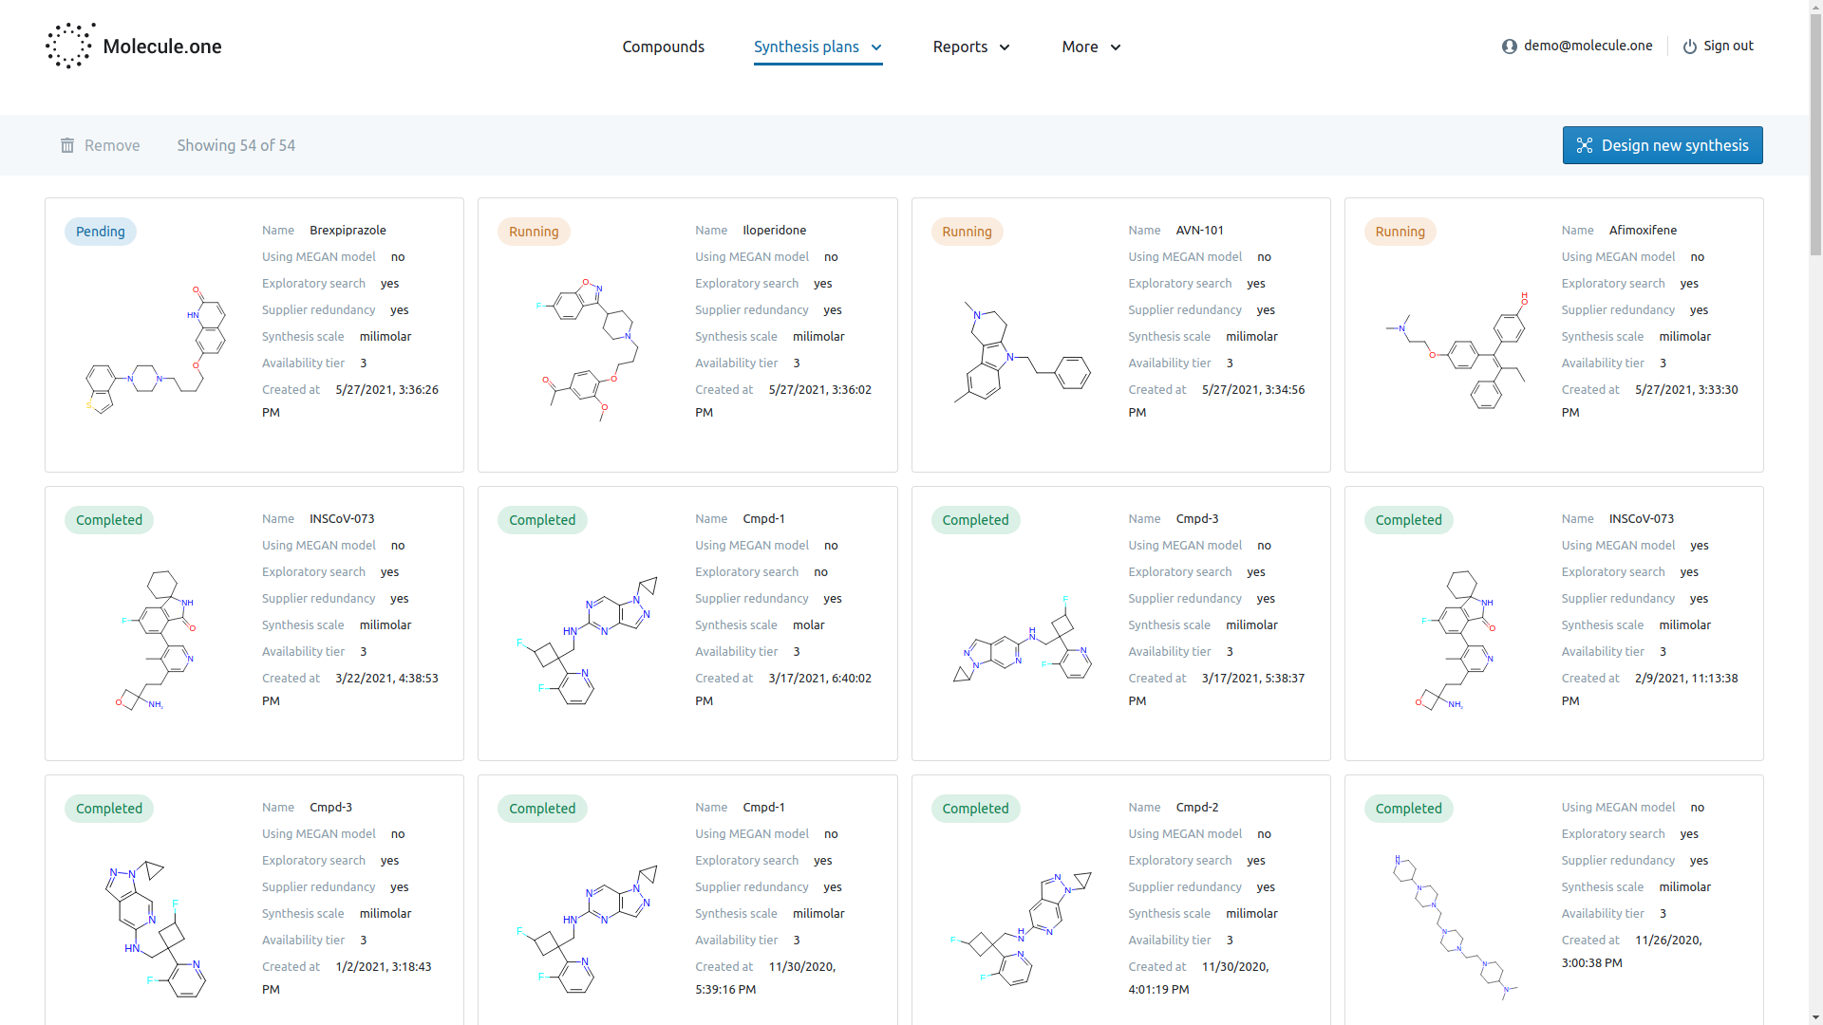
Task: Open AVN-101 molecule structure image
Action: (x=1023, y=351)
